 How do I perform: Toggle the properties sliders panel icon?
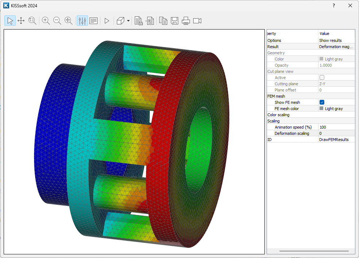coord(82,21)
